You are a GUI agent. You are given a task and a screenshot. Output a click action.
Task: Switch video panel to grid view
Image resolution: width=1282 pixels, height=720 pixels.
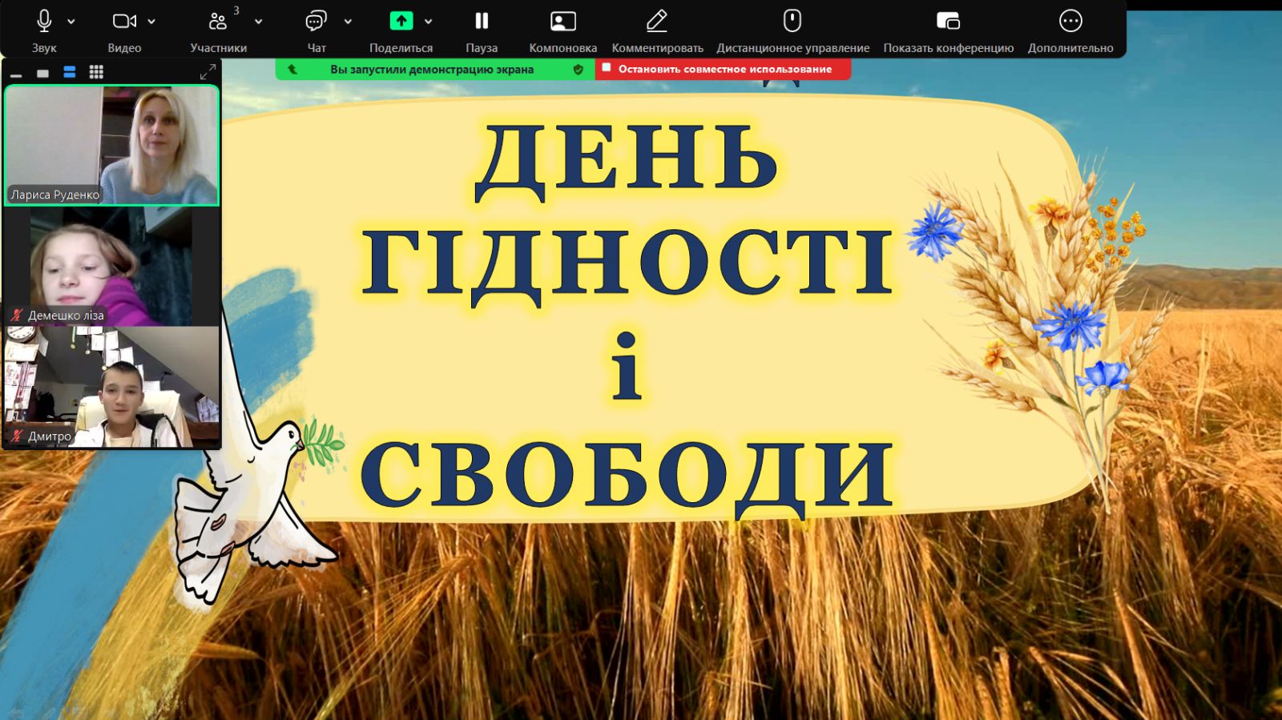pyautogui.click(x=96, y=72)
